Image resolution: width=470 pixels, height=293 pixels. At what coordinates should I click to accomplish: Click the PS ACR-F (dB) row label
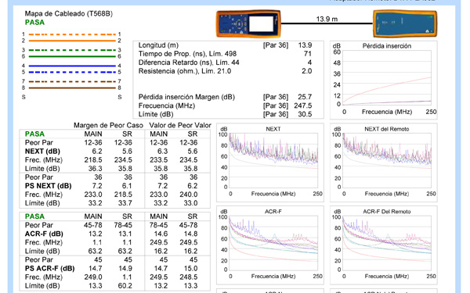click(x=50, y=269)
